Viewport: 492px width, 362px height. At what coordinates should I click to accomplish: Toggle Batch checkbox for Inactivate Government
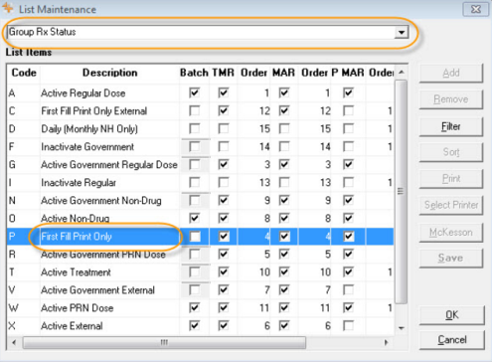(x=195, y=146)
